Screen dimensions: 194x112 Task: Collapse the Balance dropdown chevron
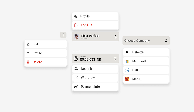point(115,59)
